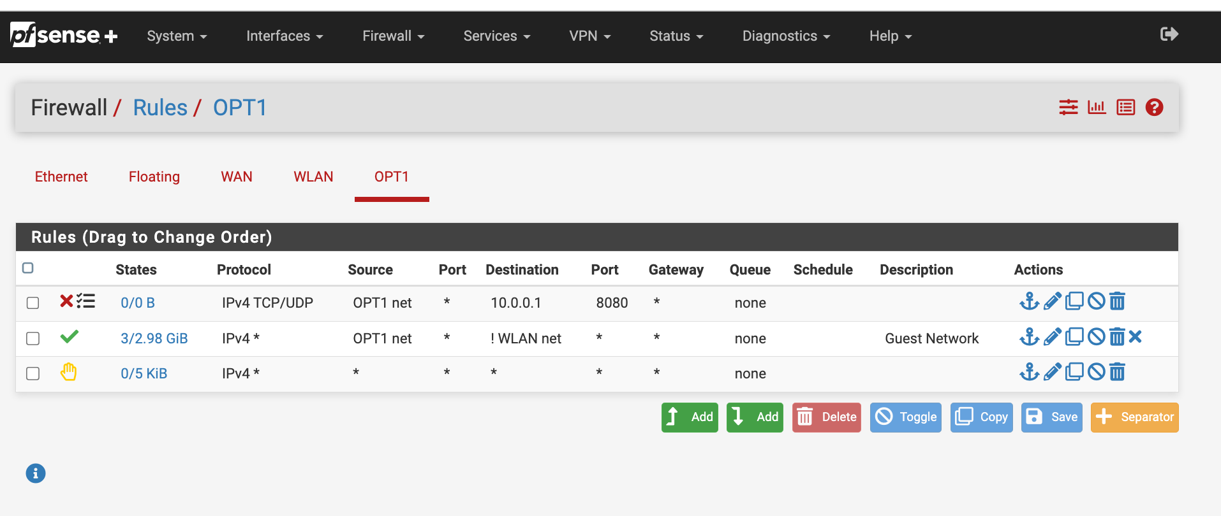Click the orange Separator button

[1135, 417]
